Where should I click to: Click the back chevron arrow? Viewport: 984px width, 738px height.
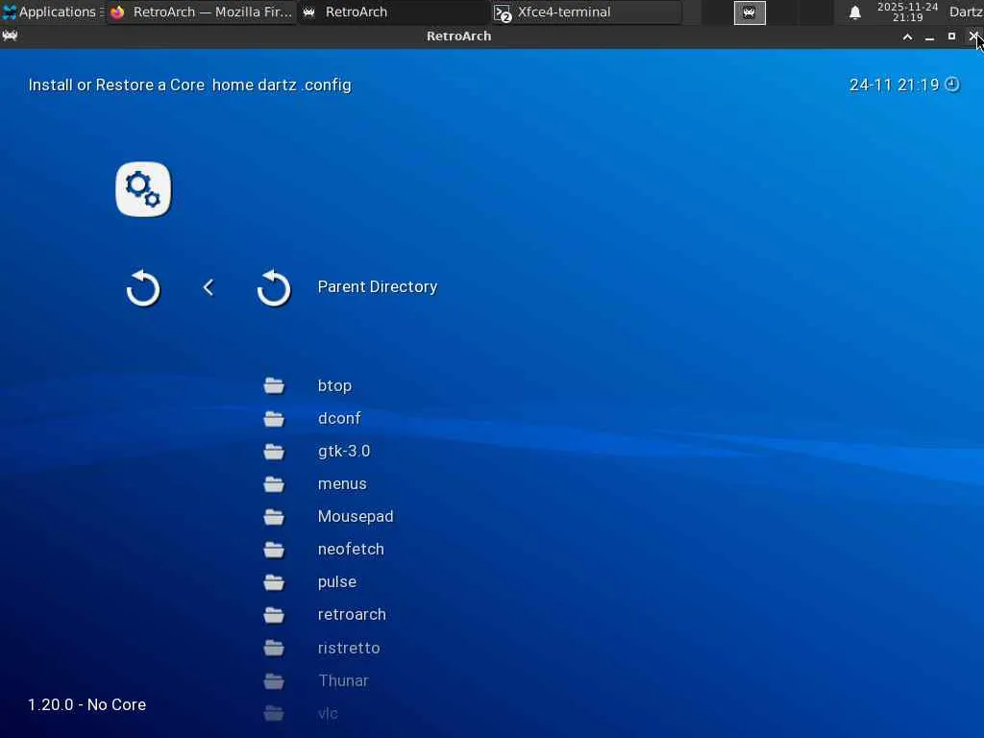pyautogui.click(x=209, y=287)
